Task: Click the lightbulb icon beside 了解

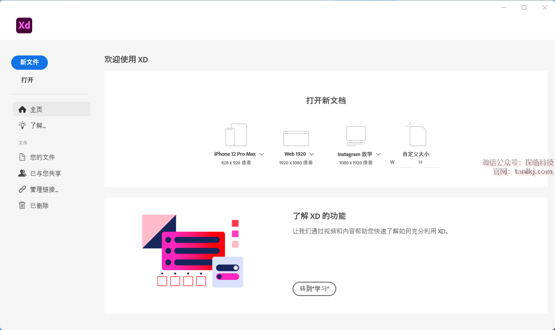Action: pyautogui.click(x=22, y=125)
